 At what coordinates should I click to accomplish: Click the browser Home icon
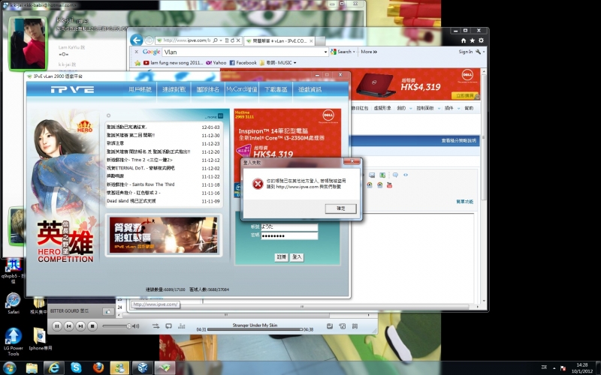(x=464, y=40)
